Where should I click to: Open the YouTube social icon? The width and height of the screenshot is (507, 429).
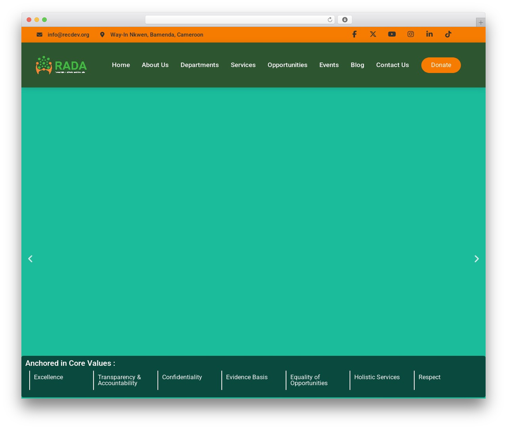point(392,34)
